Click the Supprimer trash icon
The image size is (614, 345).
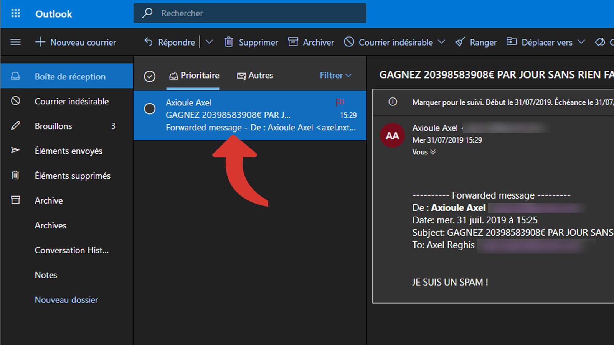229,42
